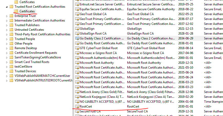Click the RootCert certificate icon

(x=77, y=107)
